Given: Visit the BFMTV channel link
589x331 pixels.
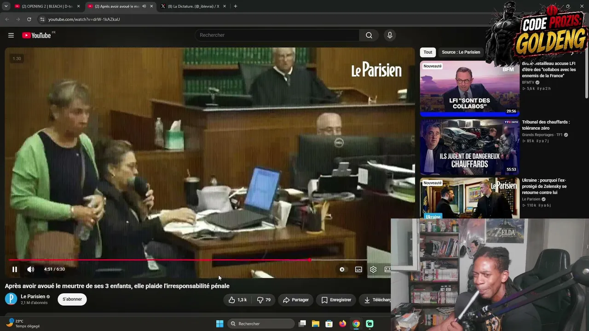Looking at the screenshot, I should (x=528, y=82).
